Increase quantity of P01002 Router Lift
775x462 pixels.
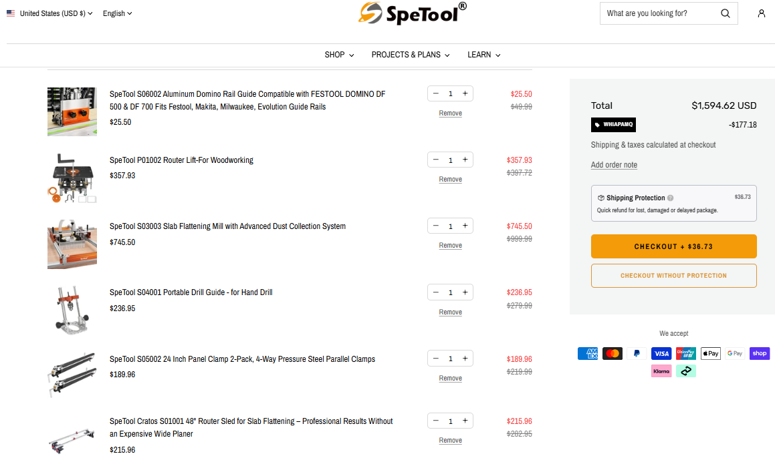coord(465,160)
